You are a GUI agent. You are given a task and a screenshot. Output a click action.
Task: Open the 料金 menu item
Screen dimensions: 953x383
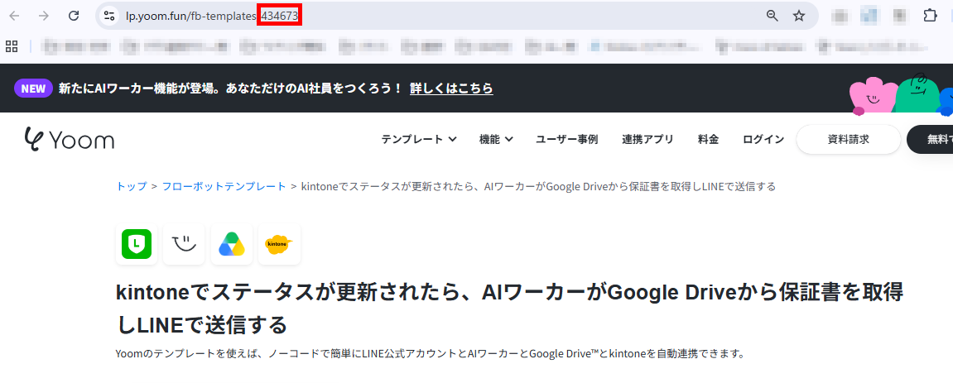(x=708, y=139)
